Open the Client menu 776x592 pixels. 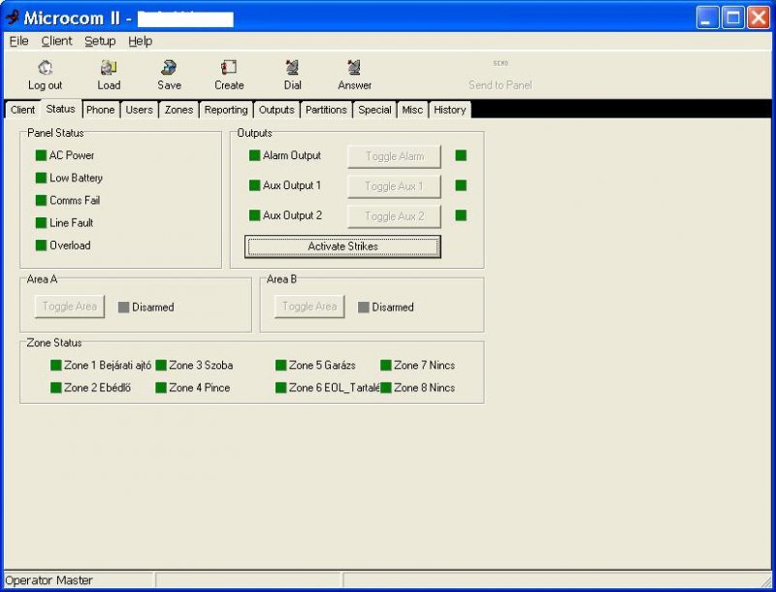56,41
